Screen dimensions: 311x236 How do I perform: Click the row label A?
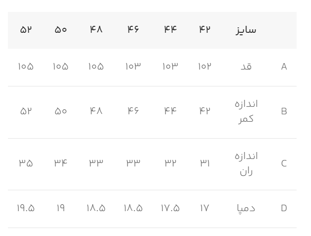[284, 67]
